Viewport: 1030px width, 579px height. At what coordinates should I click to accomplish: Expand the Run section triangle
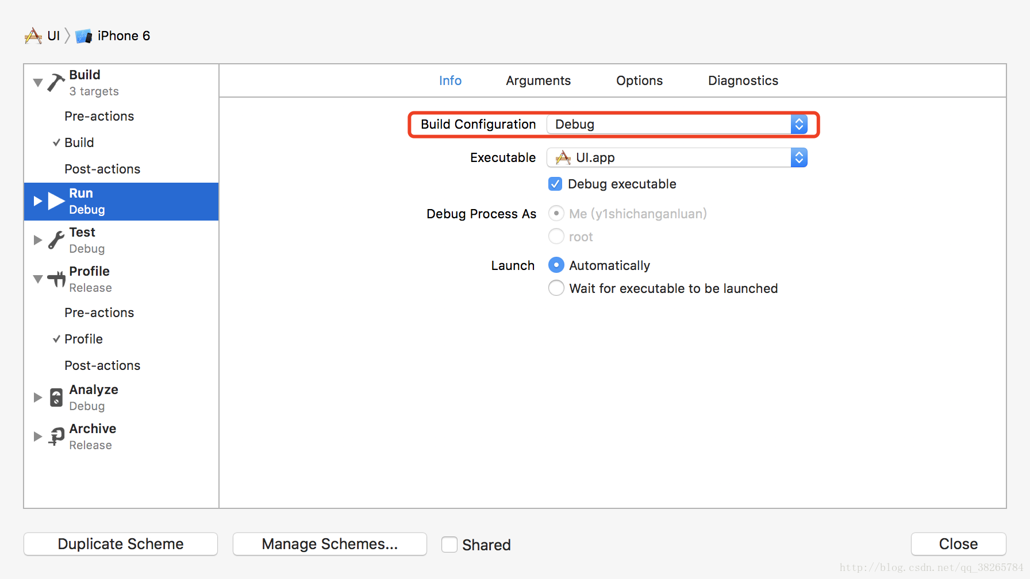tap(38, 201)
